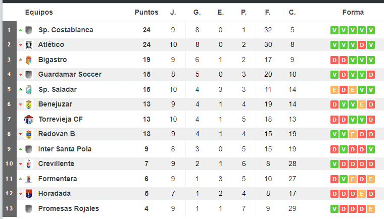Click the Benejuzar team crest icon

pyautogui.click(x=29, y=104)
